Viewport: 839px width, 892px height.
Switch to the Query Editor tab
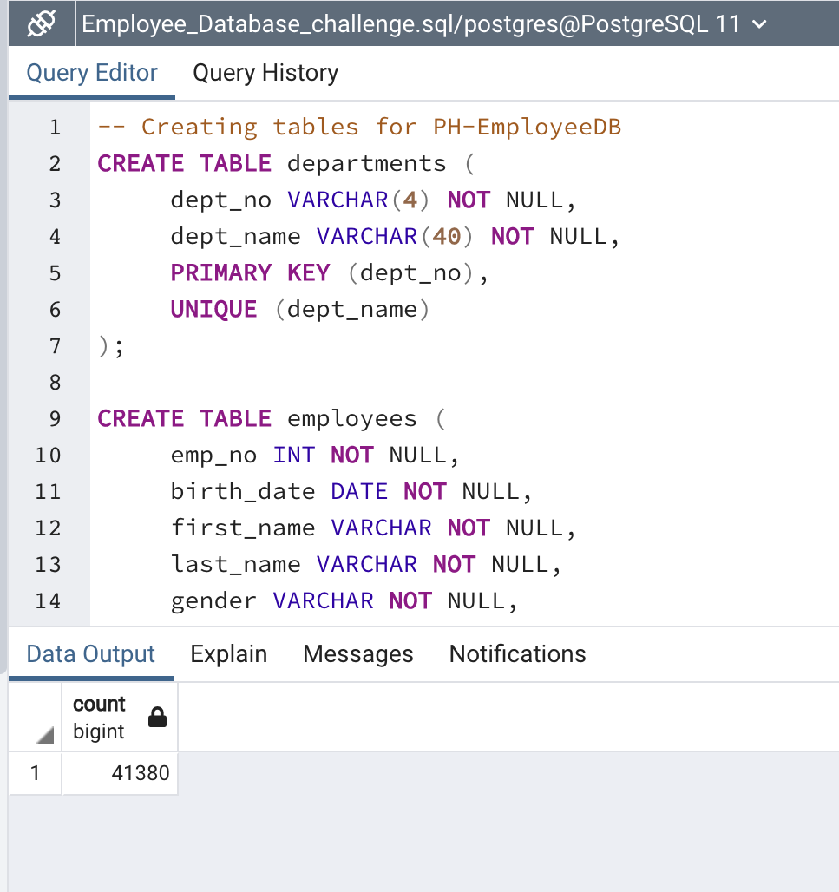(91, 73)
